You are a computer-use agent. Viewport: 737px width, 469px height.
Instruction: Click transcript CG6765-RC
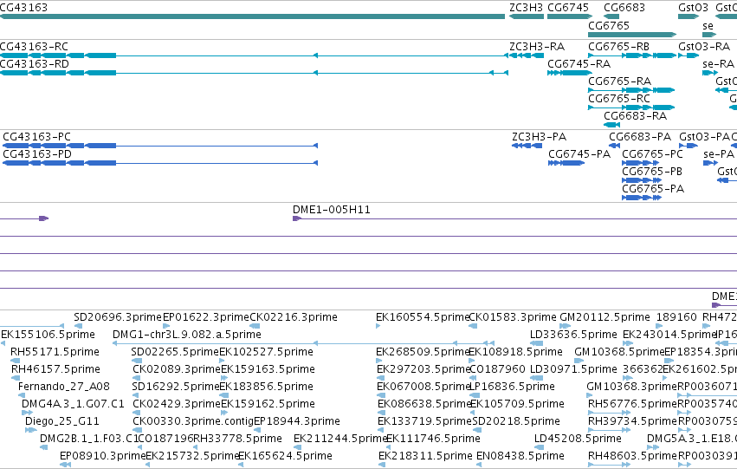(x=631, y=107)
